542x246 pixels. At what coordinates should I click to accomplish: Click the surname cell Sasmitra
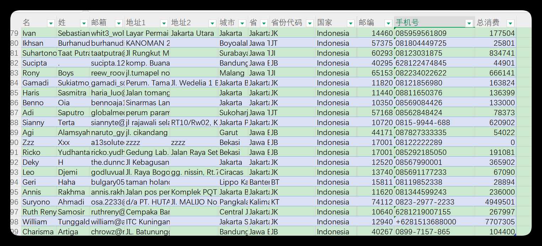pyautogui.click(x=73, y=93)
